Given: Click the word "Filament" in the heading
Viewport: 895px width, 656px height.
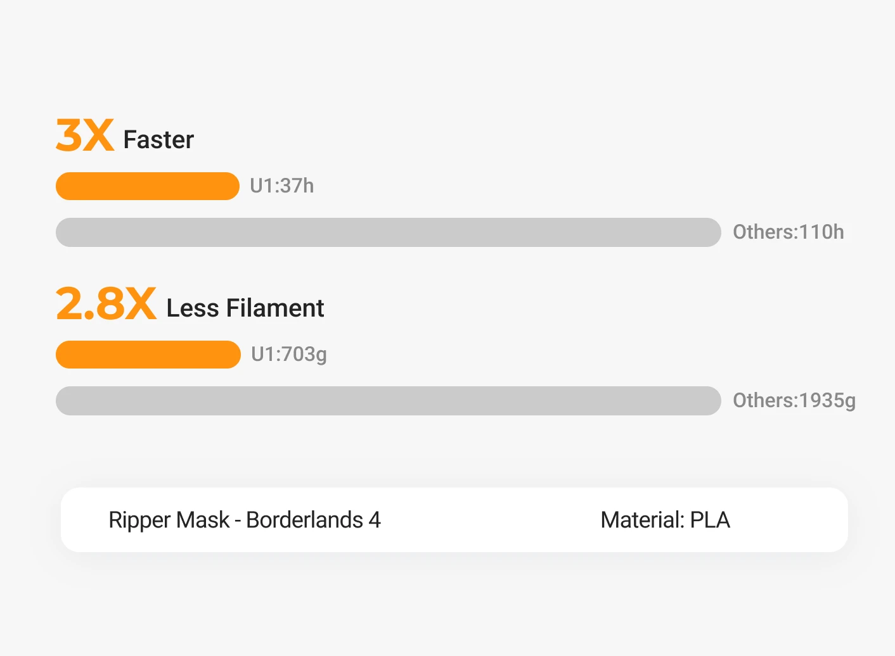Looking at the screenshot, I should (x=275, y=308).
